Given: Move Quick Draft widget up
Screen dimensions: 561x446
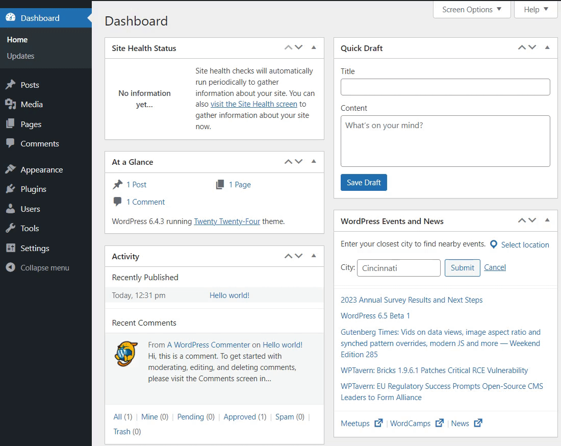Looking at the screenshot, I should (x=522, y=47).
